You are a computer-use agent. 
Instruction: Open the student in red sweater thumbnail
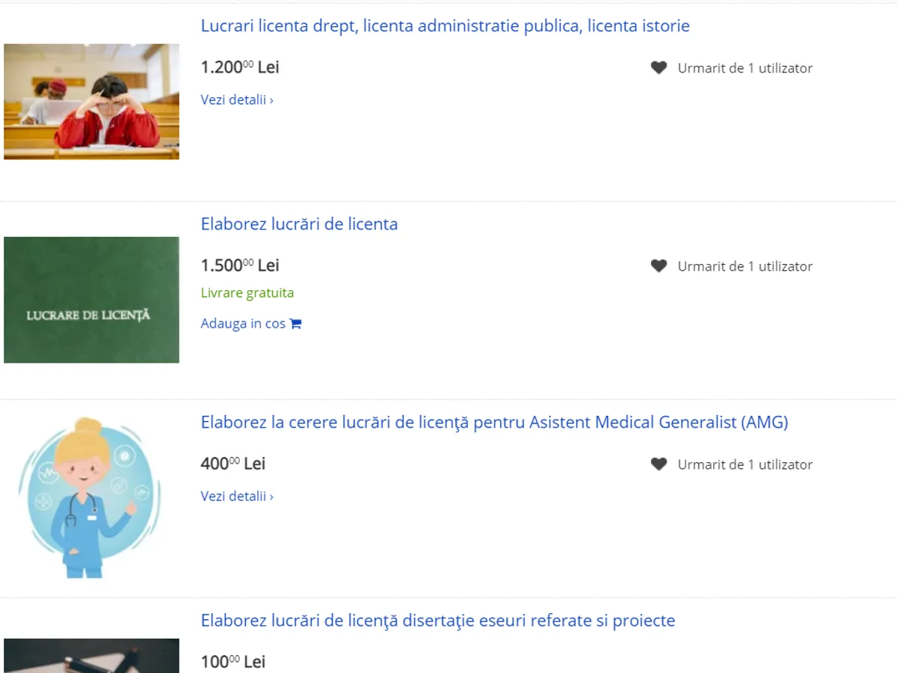coord(91,102)
